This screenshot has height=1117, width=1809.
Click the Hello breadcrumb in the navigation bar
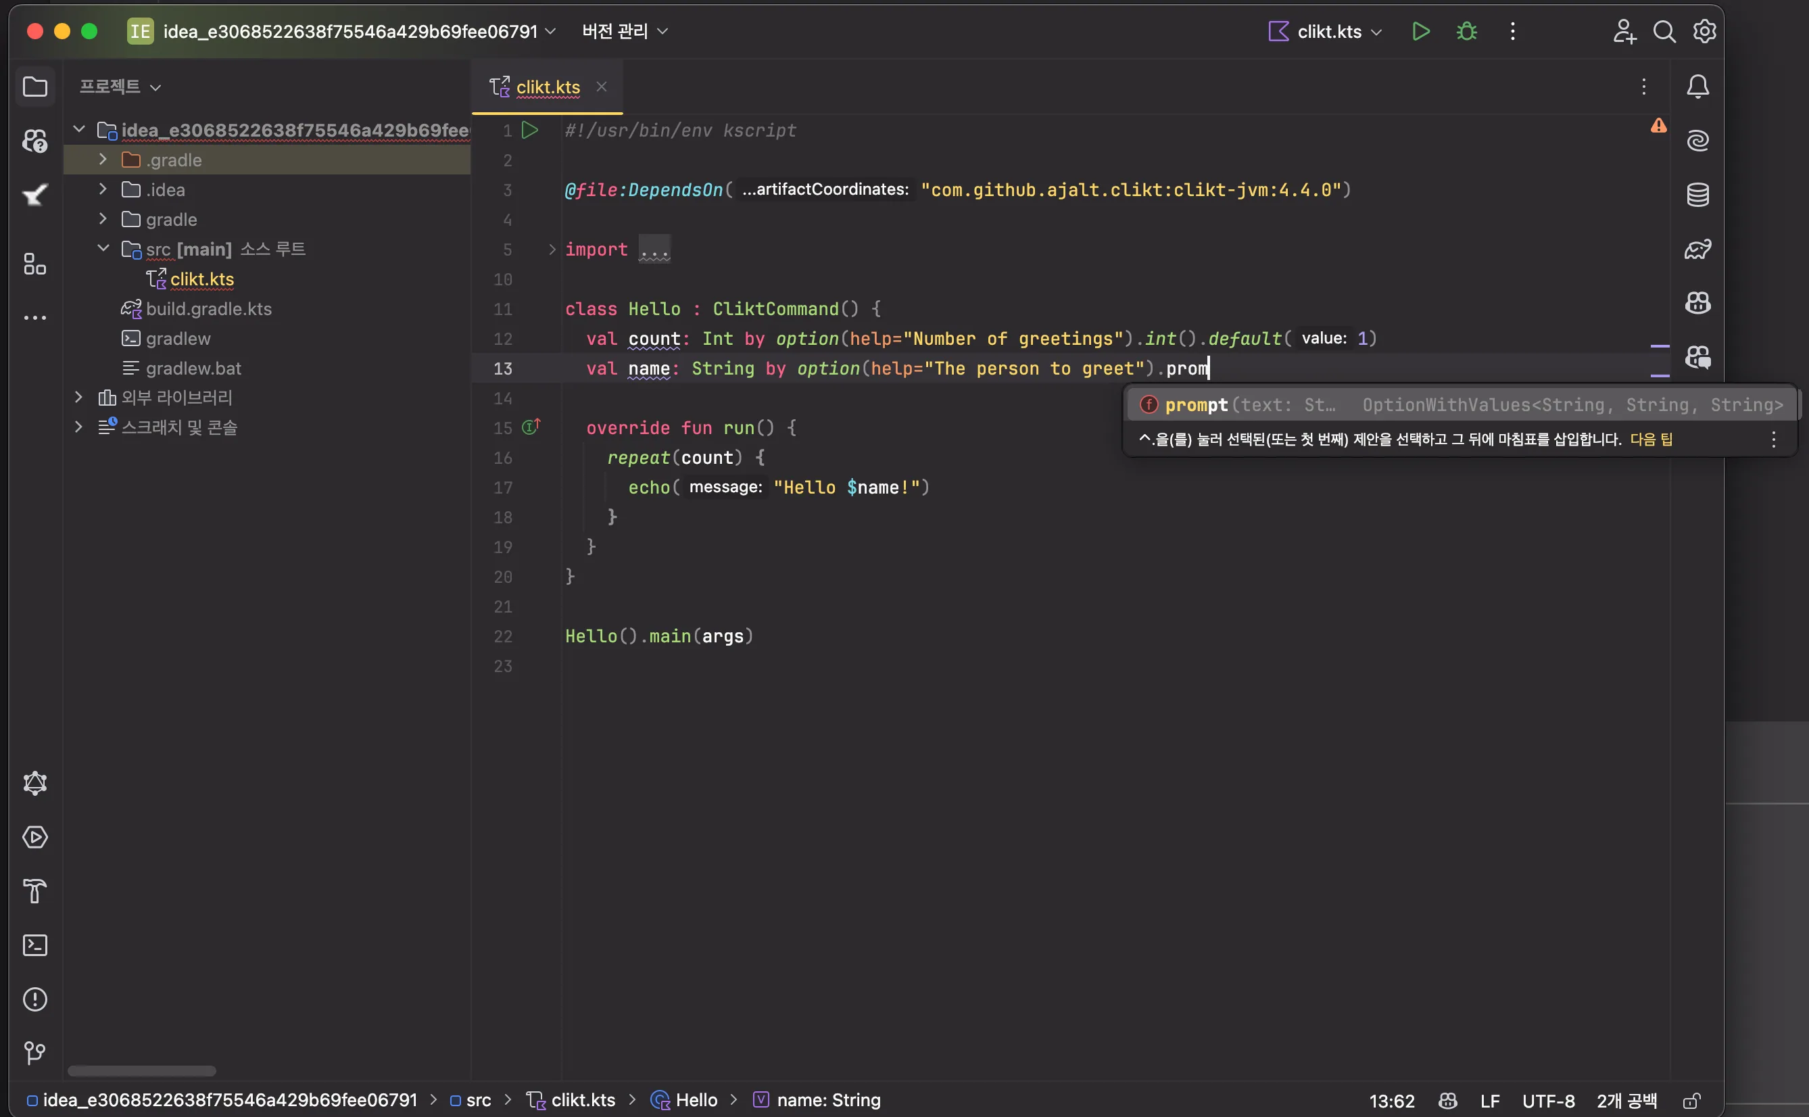click(x=683, y=1101)
